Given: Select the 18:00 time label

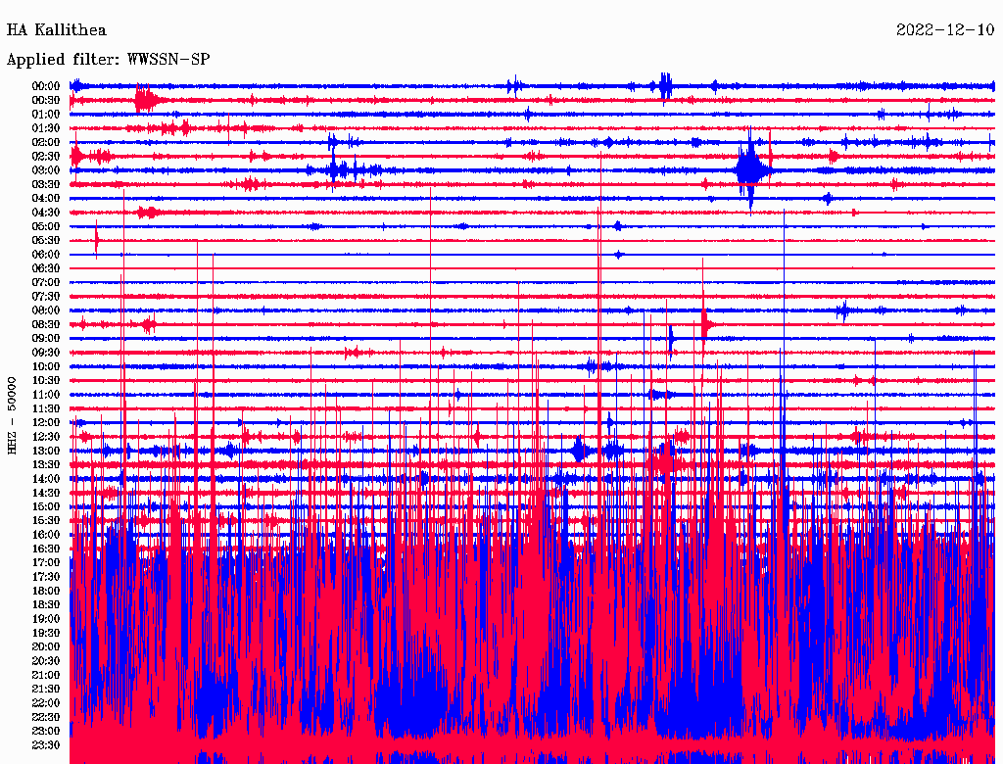Looking at the screenshot, I should tap(46, 592).
